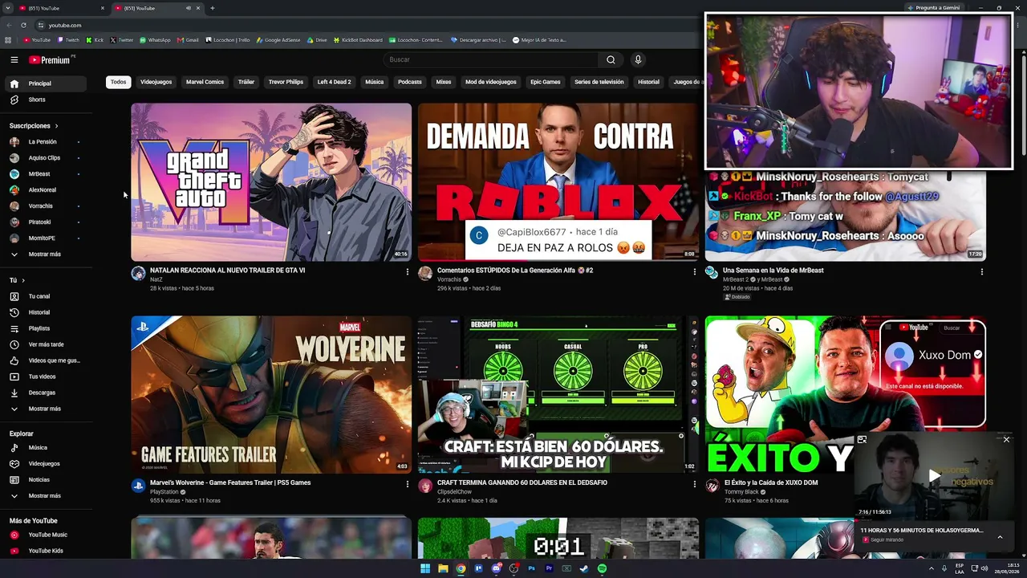Expand Mostrar más under Explorar section
Viewport: 1027px width, 578px height.
pos(45,495)
